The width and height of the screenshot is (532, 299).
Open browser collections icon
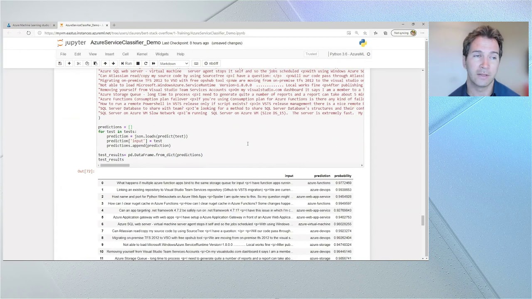click(x=385, y=33)
